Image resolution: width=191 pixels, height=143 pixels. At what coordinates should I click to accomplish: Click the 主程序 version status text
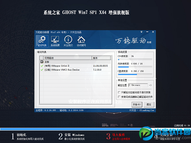pyautogui.click(x=46, y=110)
